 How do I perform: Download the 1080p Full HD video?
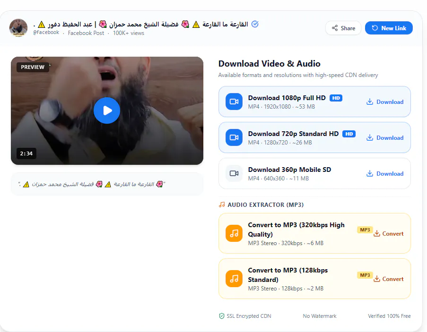coord(385,102)
